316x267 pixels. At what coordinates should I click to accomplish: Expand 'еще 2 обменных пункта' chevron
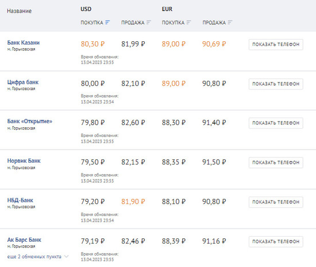coord(67,256)
